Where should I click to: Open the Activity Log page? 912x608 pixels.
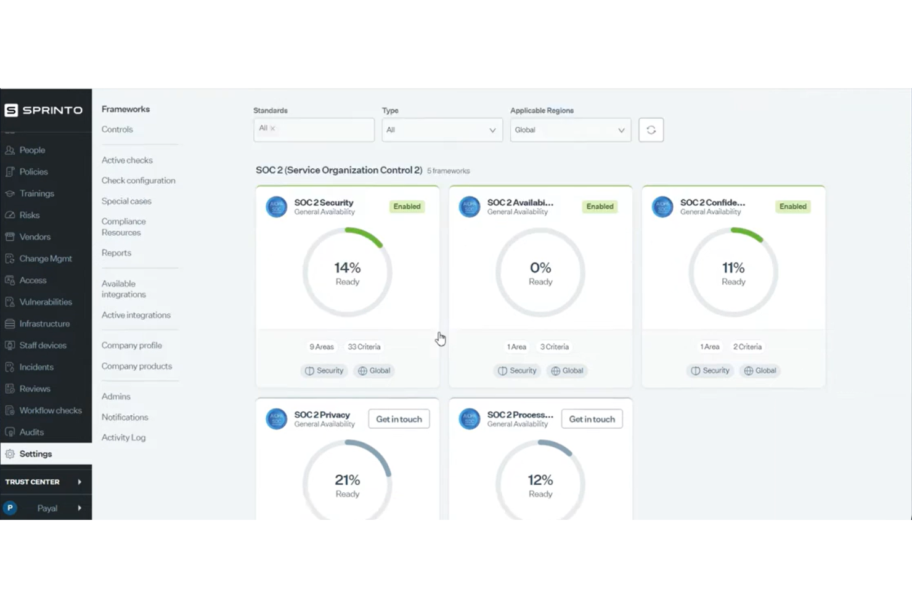pos(124,437)
